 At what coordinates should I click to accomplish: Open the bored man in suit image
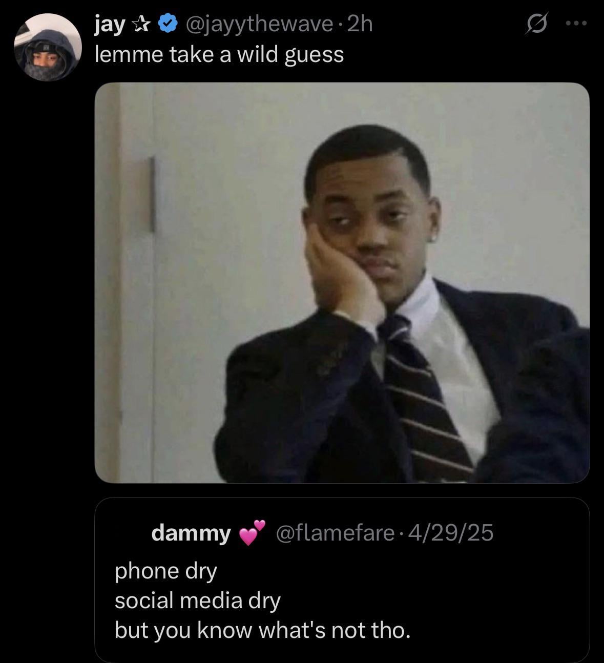pos(342,282)
